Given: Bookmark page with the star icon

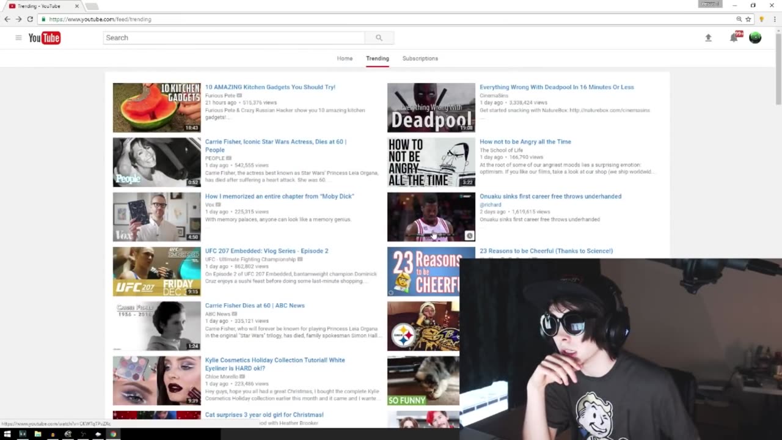Looking at the screenshot, I should [x=748, y=19].
